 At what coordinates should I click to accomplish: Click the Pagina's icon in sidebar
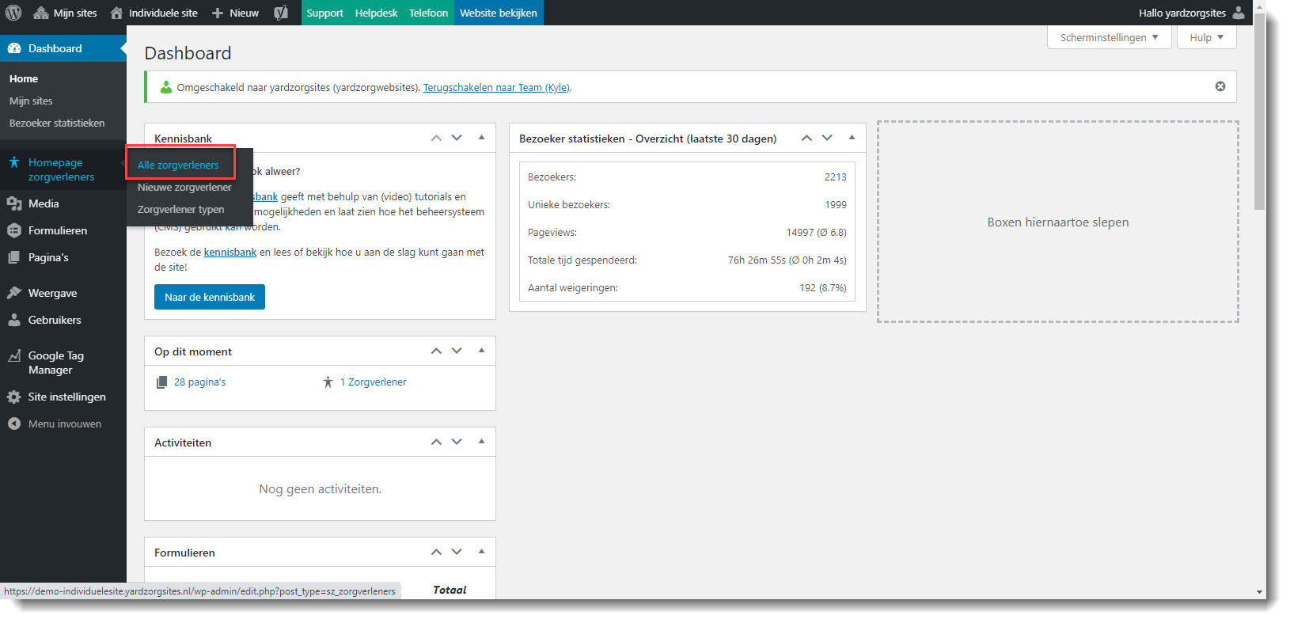click(x=13, y=257)
